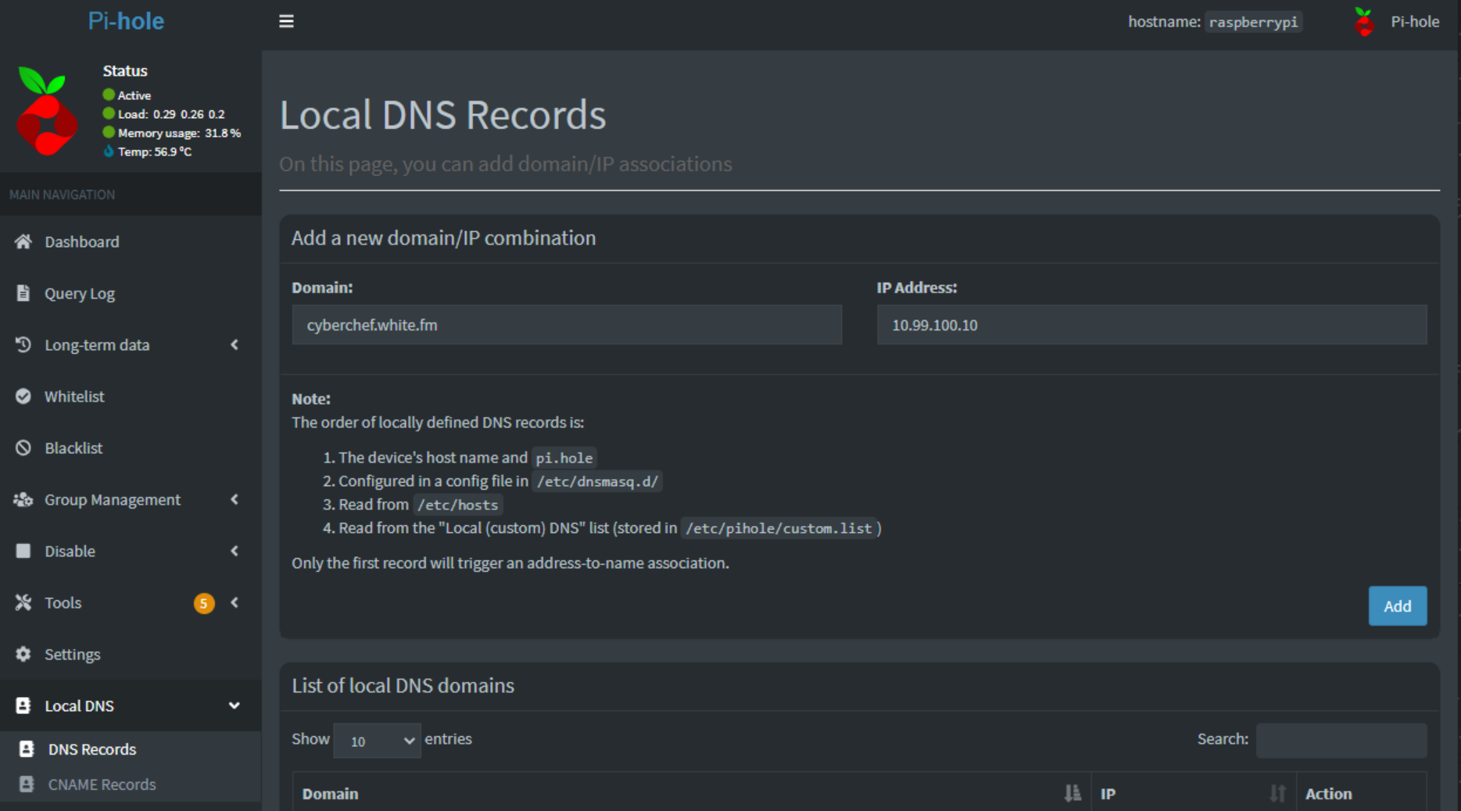Click the Query Log file icon
Image resolution: width=1461 pixels, height=811 pixels.
tap(23, 293)
